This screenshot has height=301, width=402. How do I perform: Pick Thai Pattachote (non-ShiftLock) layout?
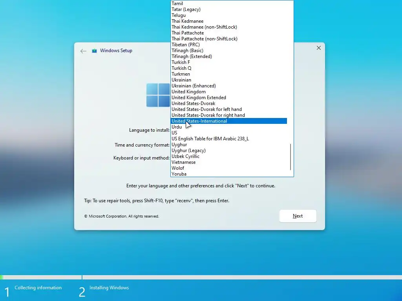[229, 39]
